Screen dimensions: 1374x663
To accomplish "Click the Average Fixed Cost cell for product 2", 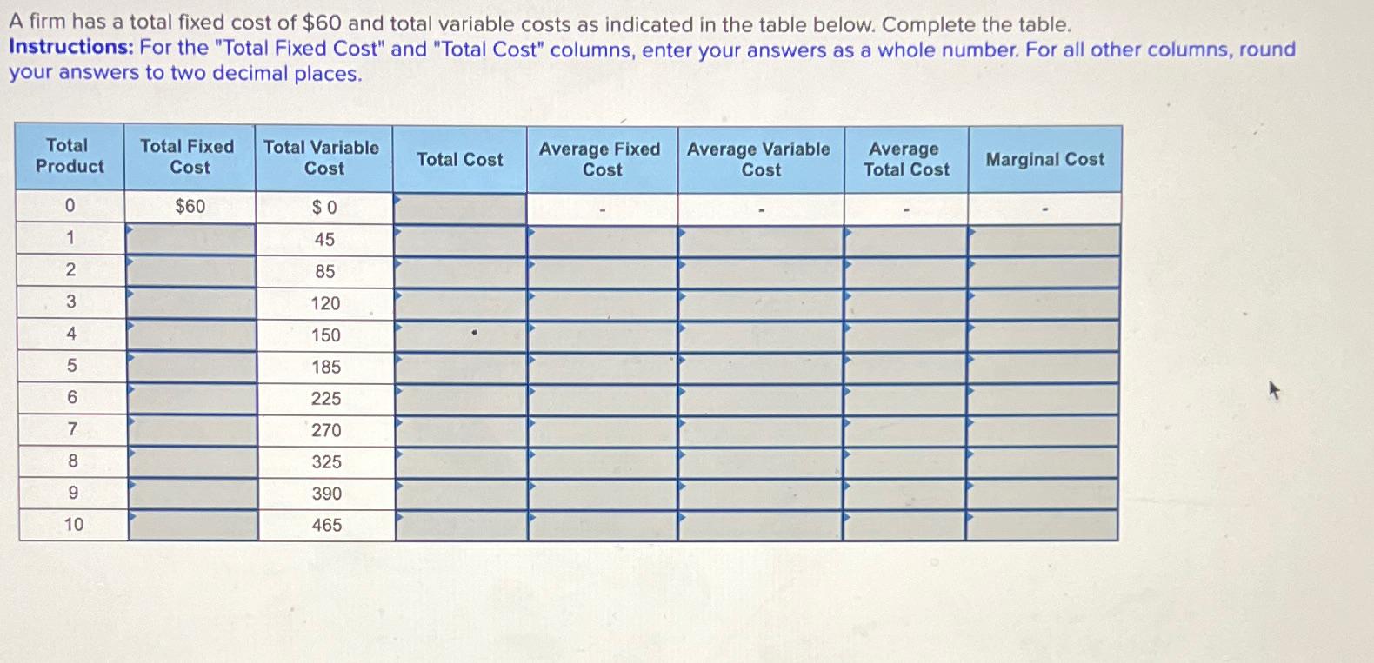I will (x=600, y=271).
